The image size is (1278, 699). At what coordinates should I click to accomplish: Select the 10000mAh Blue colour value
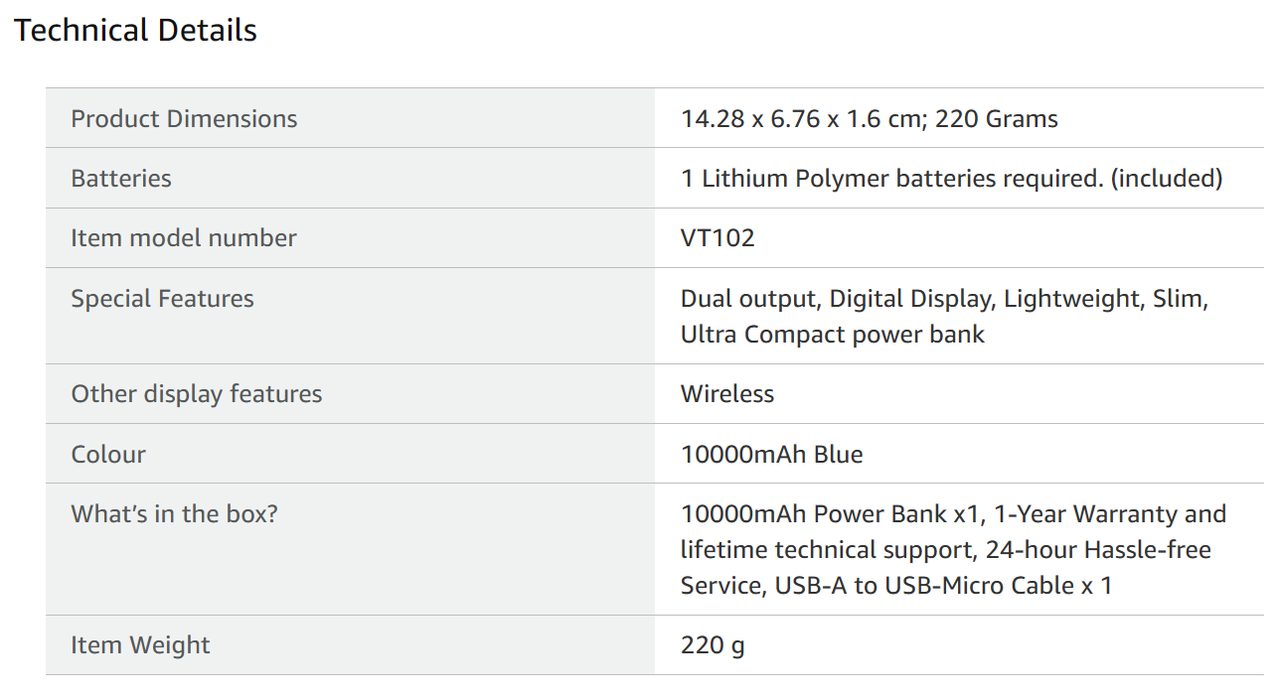tap(771, 455)
